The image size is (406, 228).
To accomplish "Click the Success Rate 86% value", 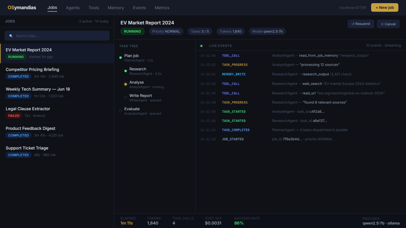I will click(x=239, y=223).
